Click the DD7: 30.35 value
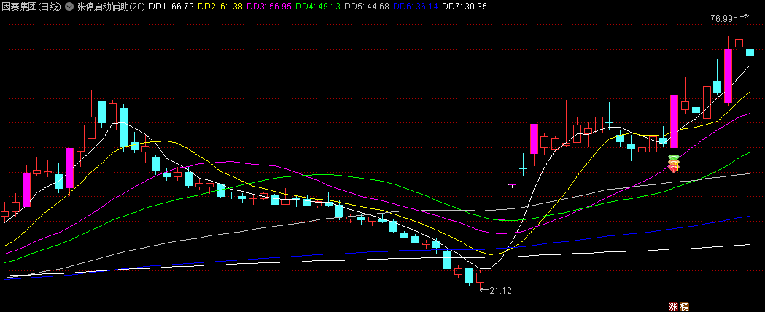Screen dimensions: 765x312 464,7
